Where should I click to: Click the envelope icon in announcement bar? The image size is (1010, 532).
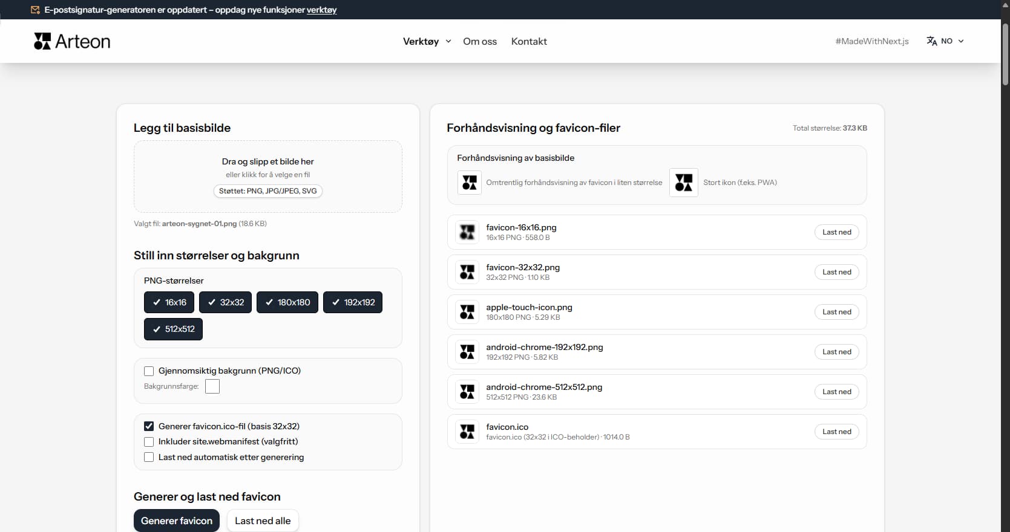pos(35,10)
